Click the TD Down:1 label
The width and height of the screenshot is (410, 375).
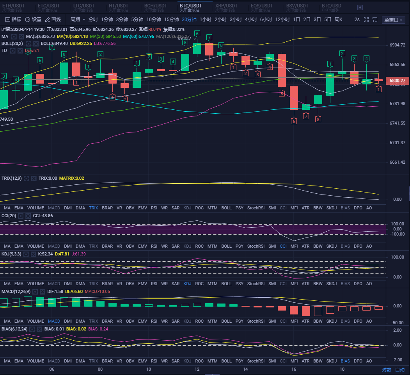coord(32,50)
